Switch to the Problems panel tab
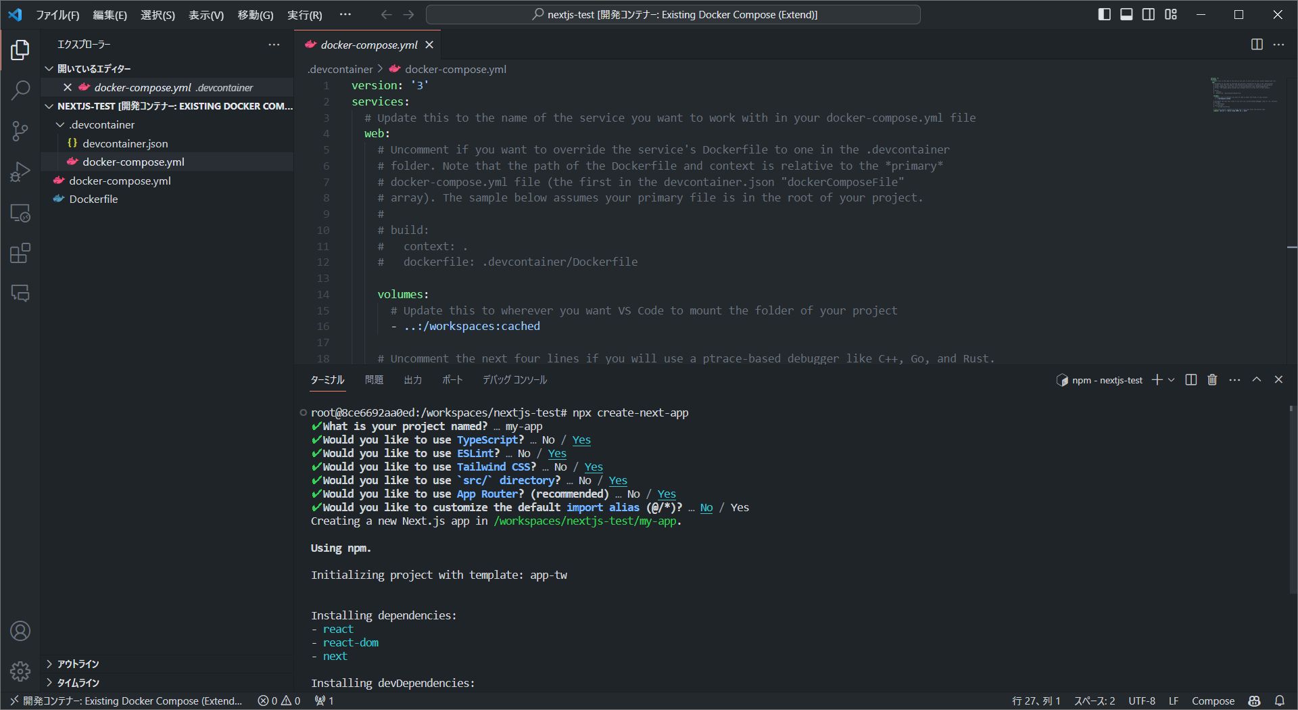1298x710 pixels. tap(374, 380)
